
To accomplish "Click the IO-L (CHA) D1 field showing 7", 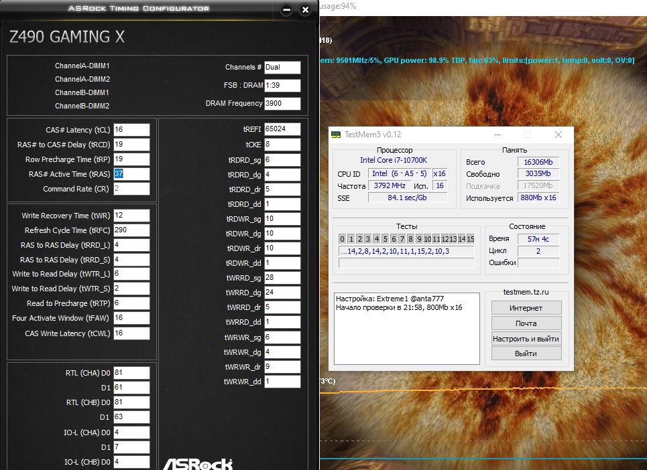I will 131,447.
